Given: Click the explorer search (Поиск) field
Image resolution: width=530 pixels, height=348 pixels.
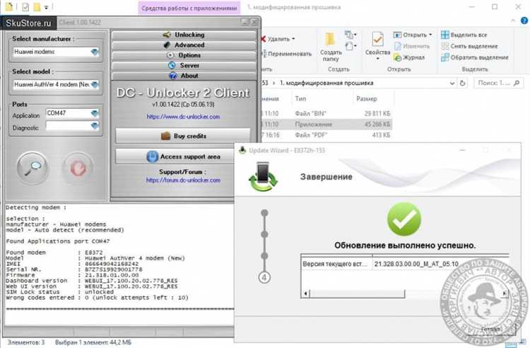Looking at the screenshot, I should pyautogui.click(x=499, y=83).
